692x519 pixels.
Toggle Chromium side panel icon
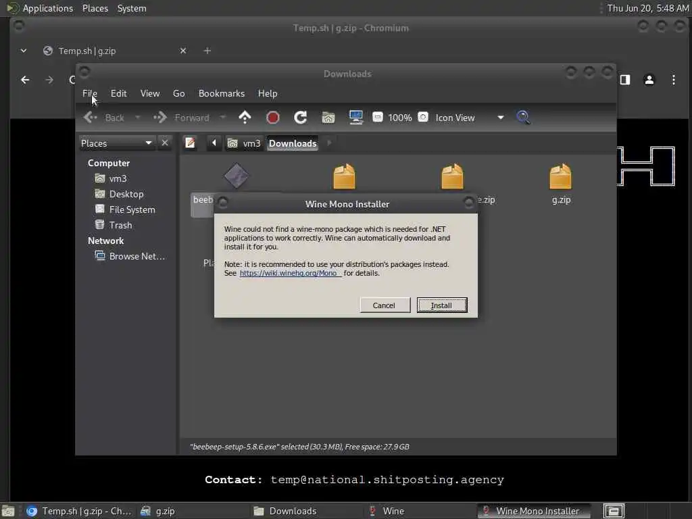(x=625, y=80)
